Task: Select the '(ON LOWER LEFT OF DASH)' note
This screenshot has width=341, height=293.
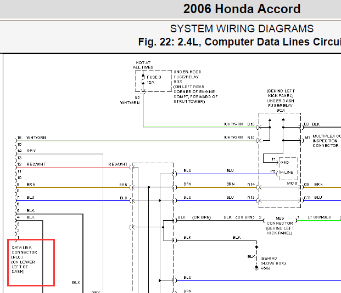Action: tap(23, 267)
